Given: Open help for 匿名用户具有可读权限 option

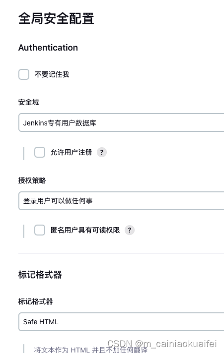Looking at the screenshot, I should coord(130,230).
